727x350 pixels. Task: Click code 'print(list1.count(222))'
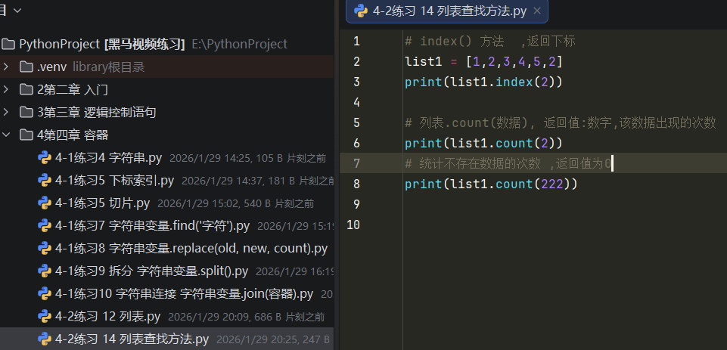tap(491, 184)
